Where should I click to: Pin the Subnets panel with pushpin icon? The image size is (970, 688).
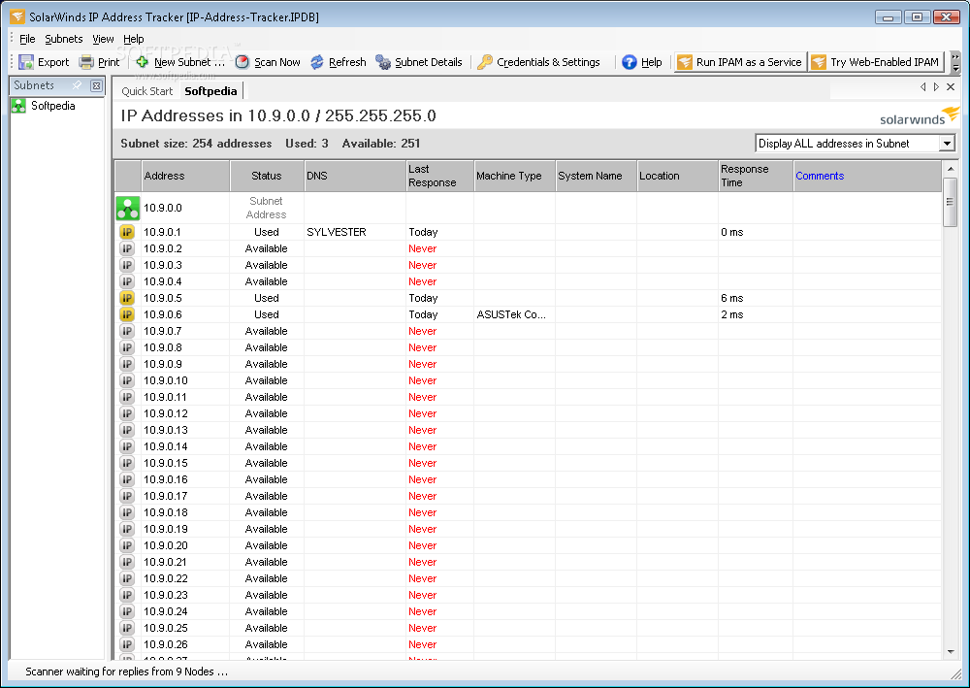[78, 85]
